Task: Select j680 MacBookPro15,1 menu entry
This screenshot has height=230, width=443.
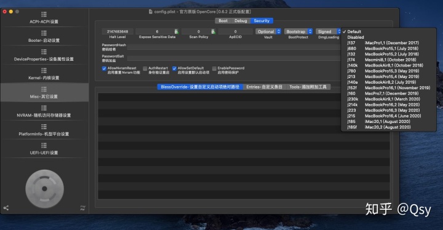Action: pyautogui.click(x=388, y=49)
